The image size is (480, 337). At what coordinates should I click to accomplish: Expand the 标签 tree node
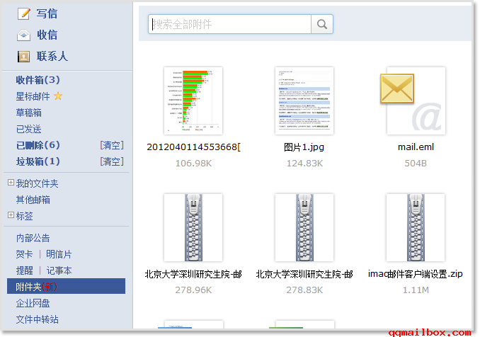coord(11,215)
